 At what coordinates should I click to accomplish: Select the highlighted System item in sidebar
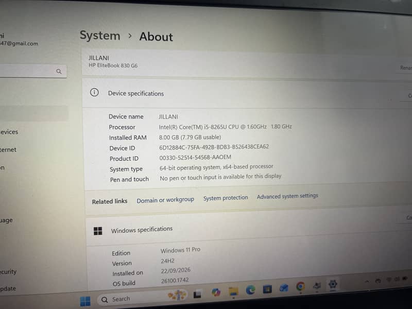point(33,113)
